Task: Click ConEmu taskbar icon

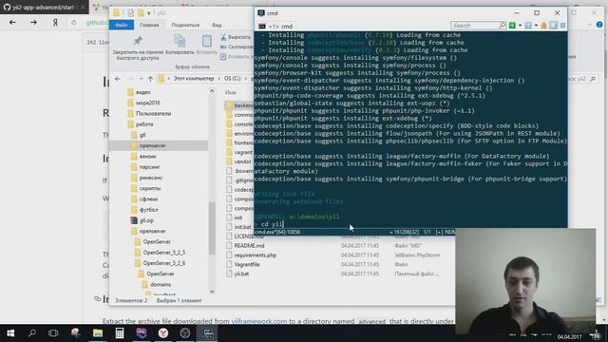Action: click(207, 333)
